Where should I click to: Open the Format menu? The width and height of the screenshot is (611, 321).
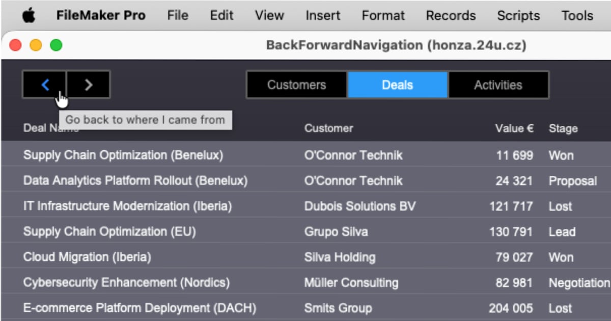click(x=383, y=16)
